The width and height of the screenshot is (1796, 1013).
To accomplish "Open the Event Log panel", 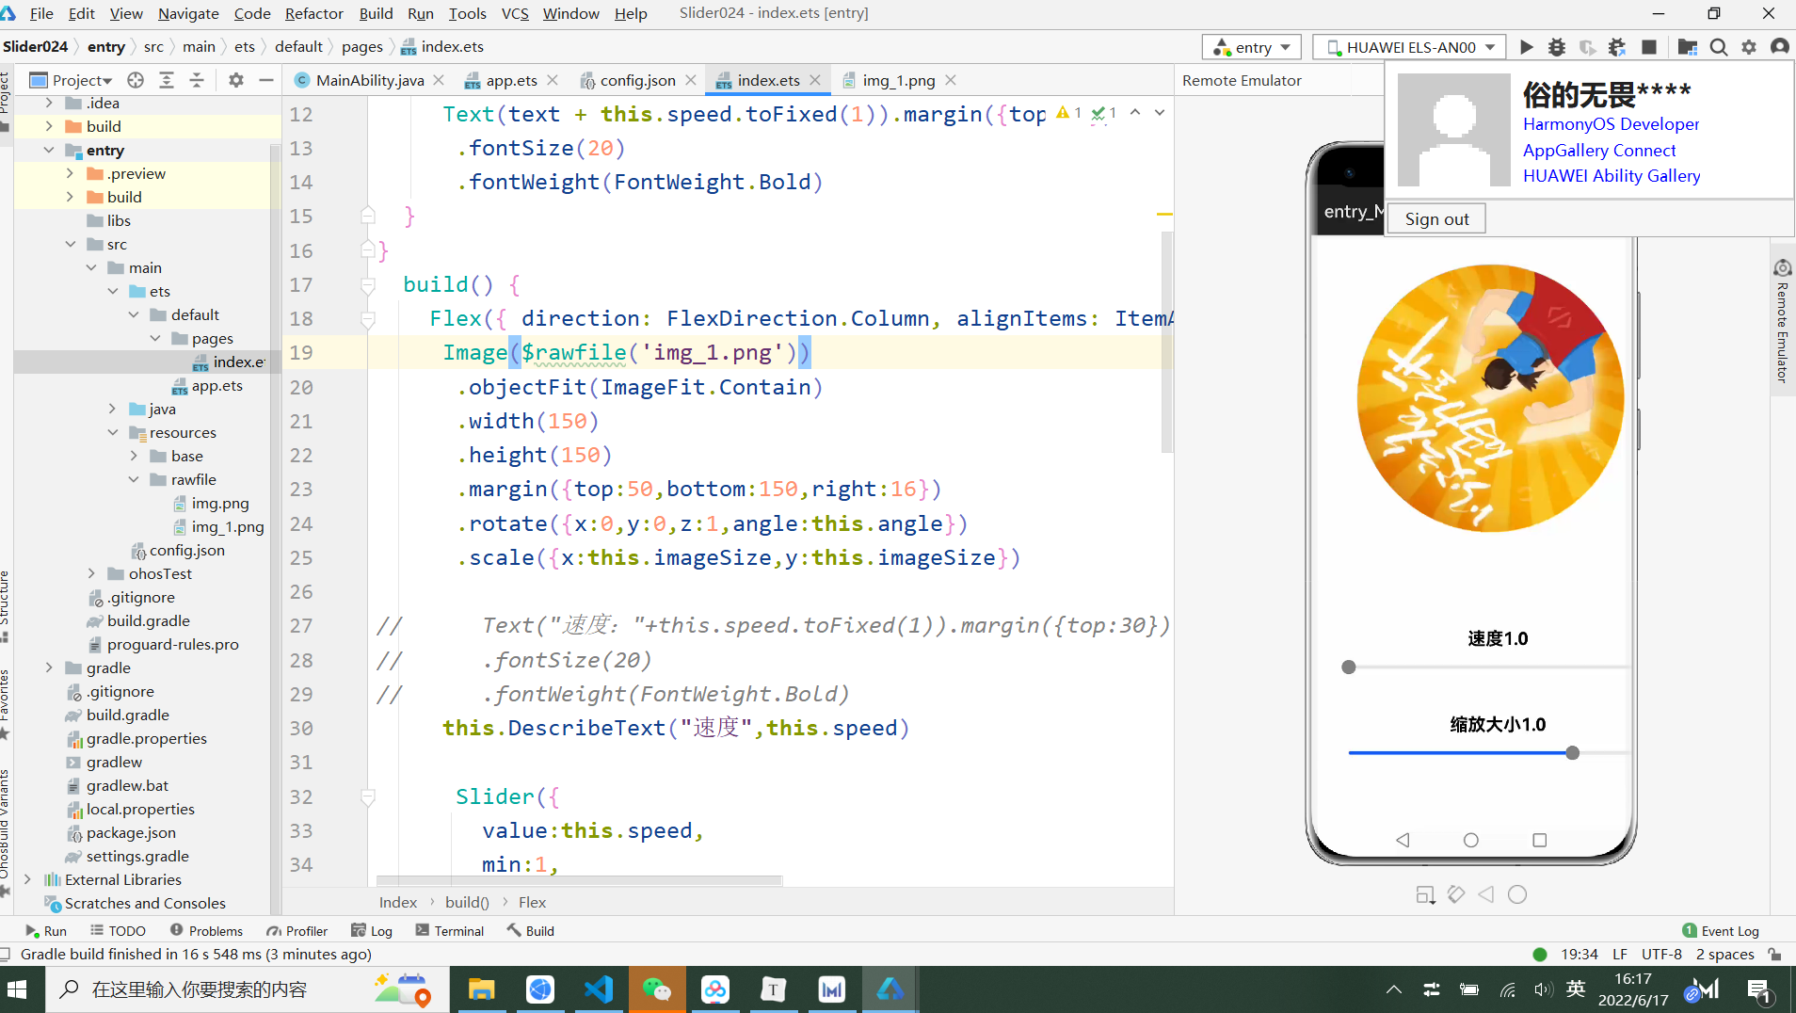I will point(1721,931).
